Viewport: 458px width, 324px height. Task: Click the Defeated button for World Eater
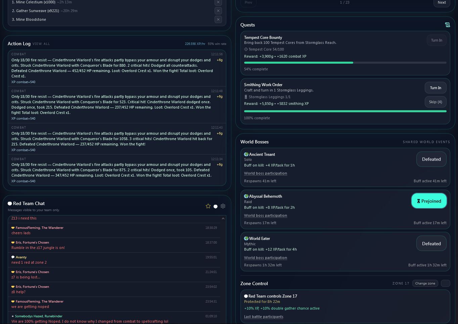(431, 244)
